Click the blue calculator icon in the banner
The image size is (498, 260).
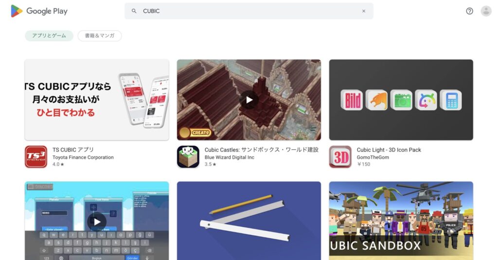(451, 100)
